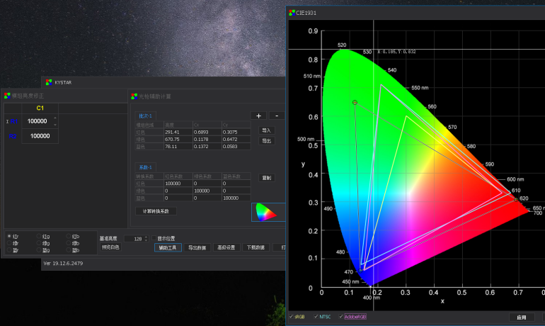The image size is (545, 326).
Task: Toggle the sRGB gamut checkbox
Action: 292,317
